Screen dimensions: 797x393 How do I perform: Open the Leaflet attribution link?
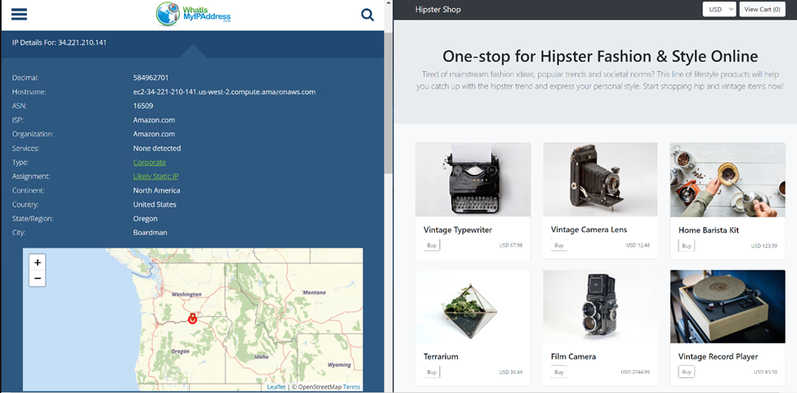click(x=276, y=387)
